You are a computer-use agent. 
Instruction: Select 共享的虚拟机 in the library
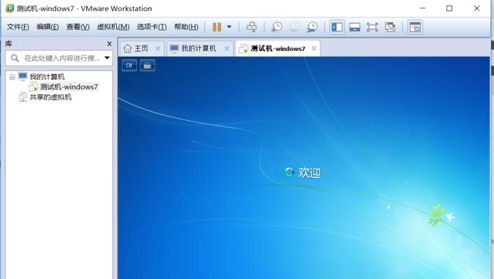coord(50,97)
